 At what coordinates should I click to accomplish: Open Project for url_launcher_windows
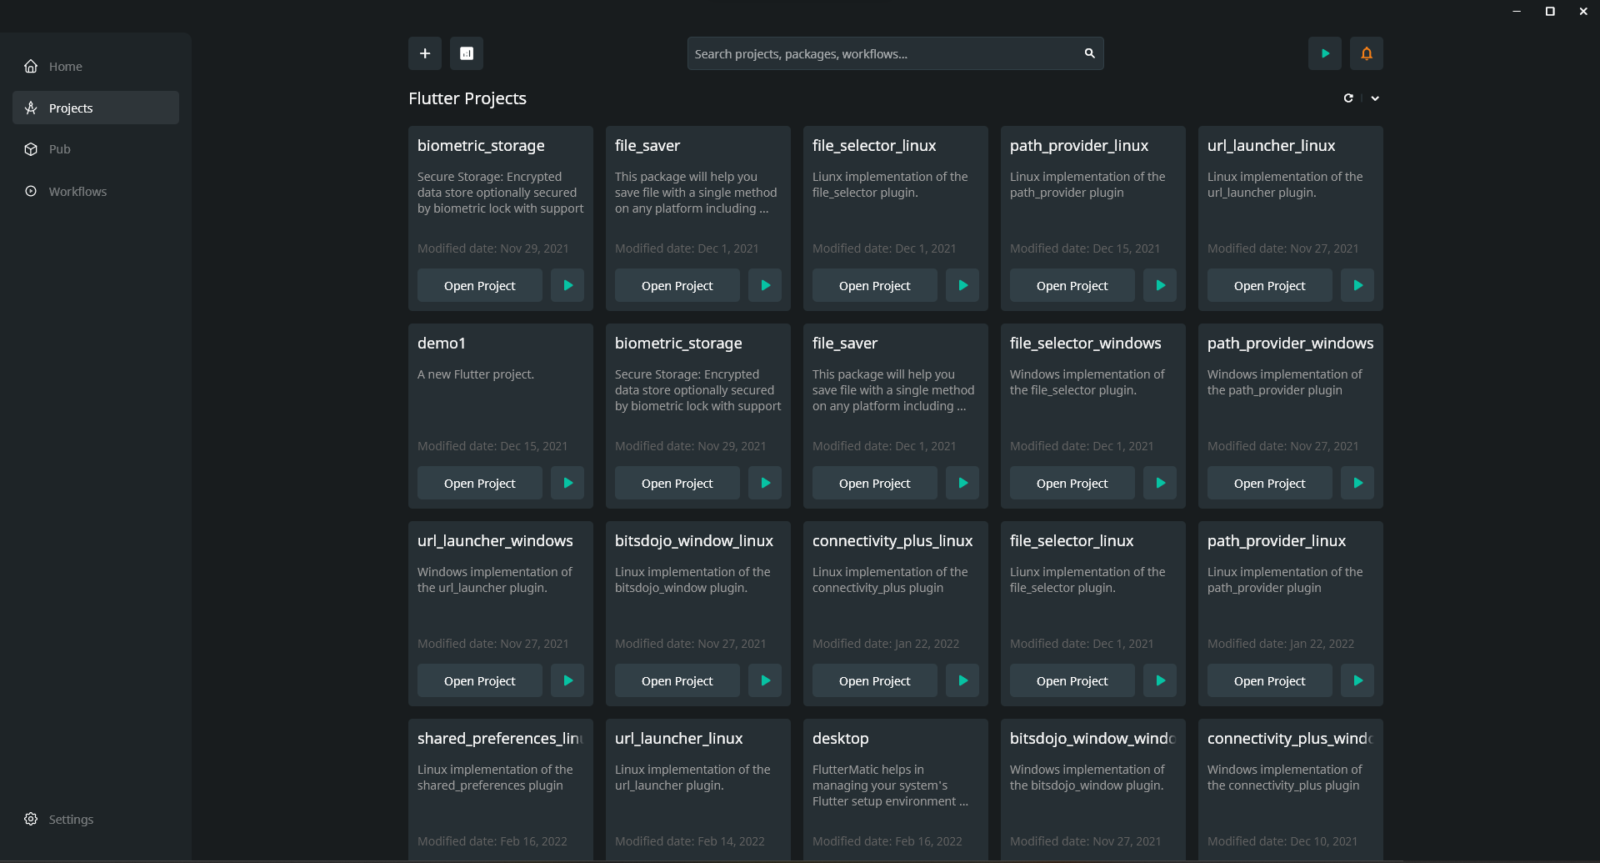(x=479, y=680)
